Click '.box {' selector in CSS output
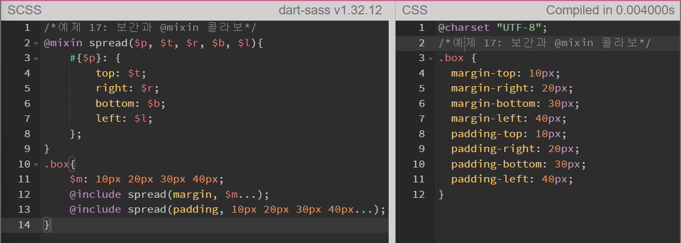 [457, 58]
